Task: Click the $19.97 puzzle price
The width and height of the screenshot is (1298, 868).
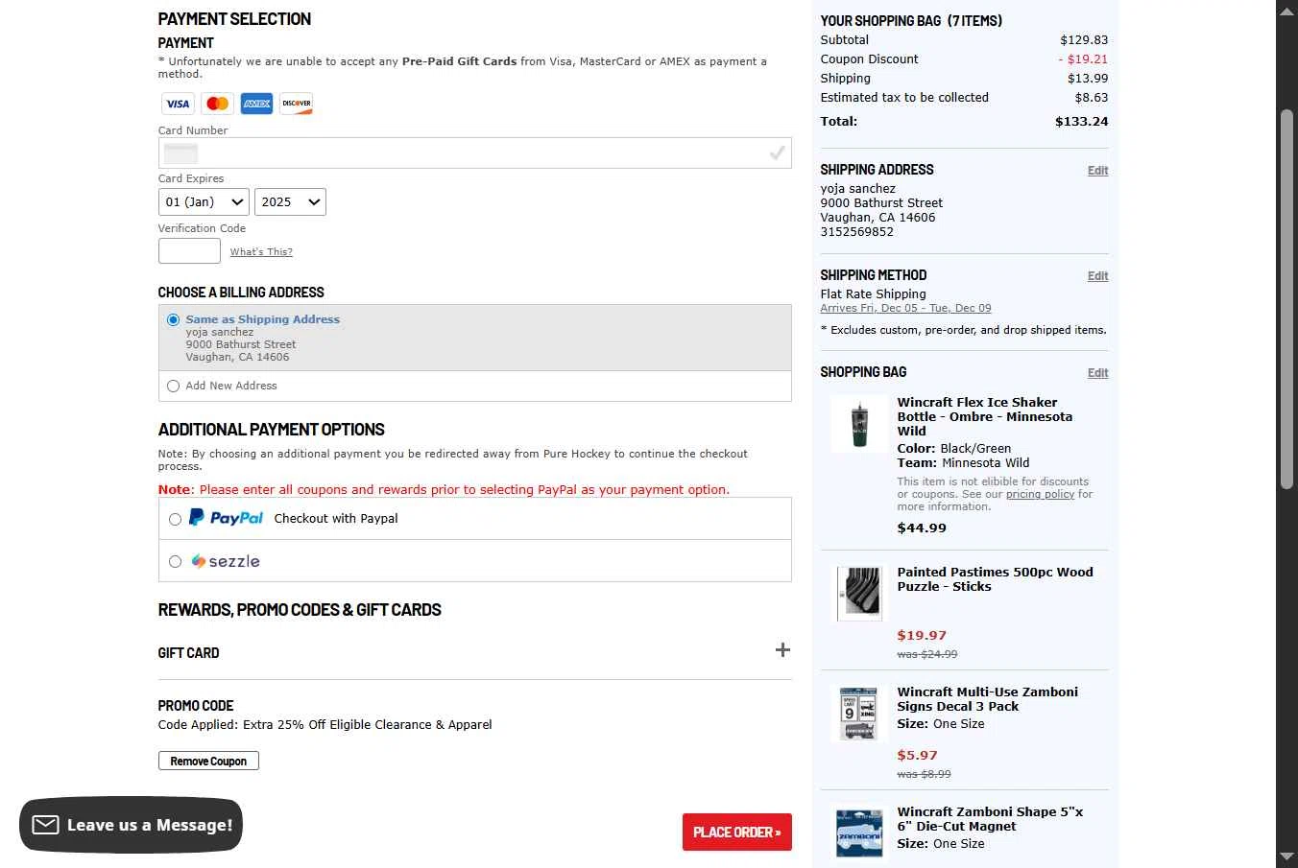Action: click(922, 635)
